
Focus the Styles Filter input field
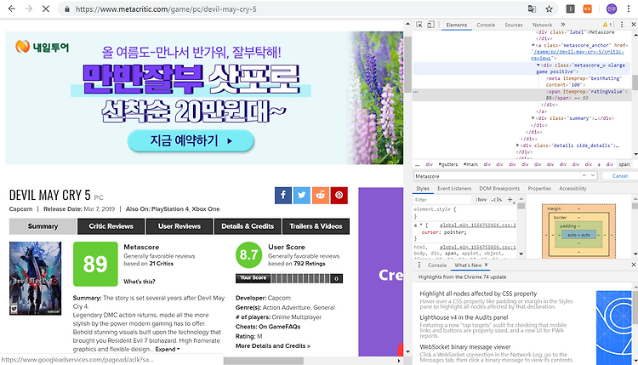point(443,200)
